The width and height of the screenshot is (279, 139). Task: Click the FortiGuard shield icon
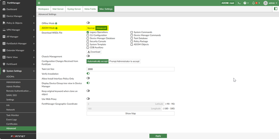click(x=4, y=64)
